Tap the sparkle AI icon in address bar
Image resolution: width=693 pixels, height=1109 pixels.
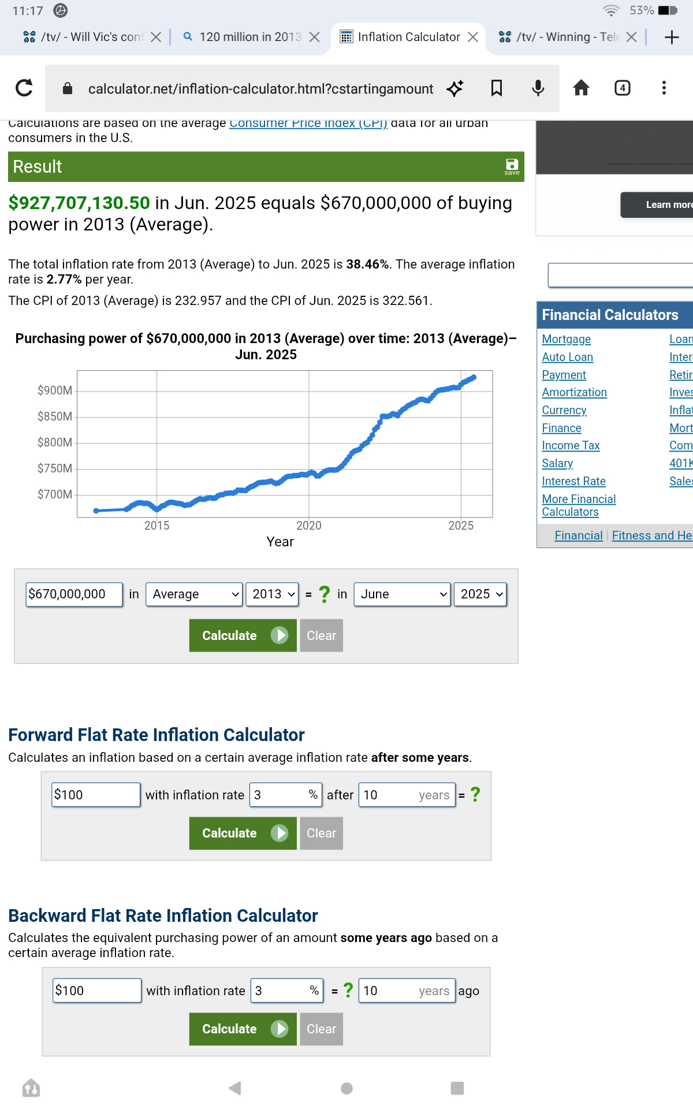click(455, 88)
